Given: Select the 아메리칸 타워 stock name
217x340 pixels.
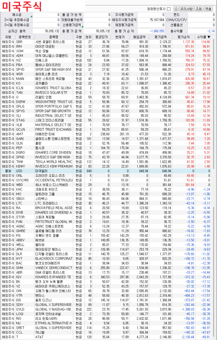Looking at the screenshot, I should point(45,134).
